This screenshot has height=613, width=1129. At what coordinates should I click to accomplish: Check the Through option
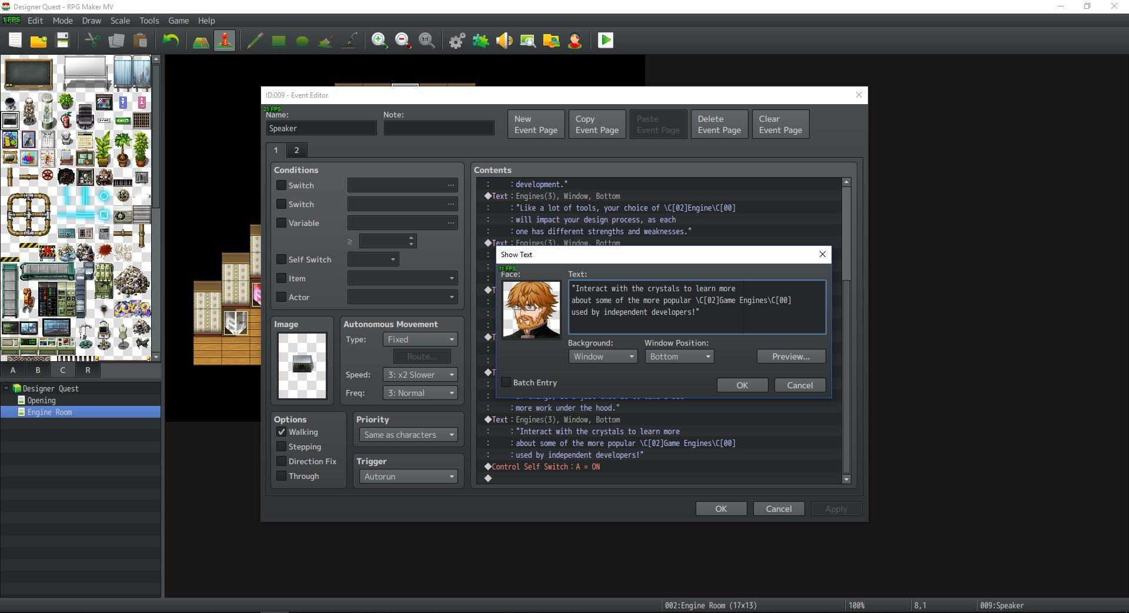click(x=282, y=476)
